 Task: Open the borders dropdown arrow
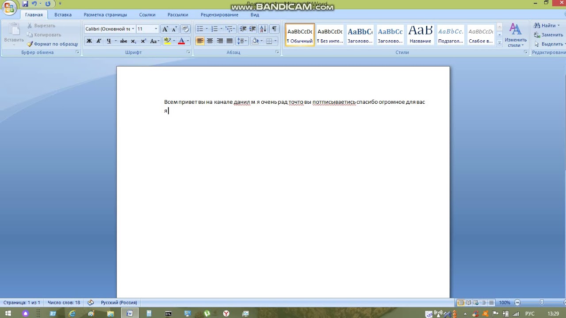[x=275, y=41]
